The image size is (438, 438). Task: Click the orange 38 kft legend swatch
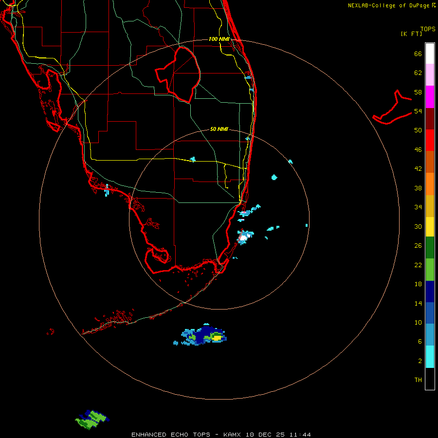coord(430,184)
